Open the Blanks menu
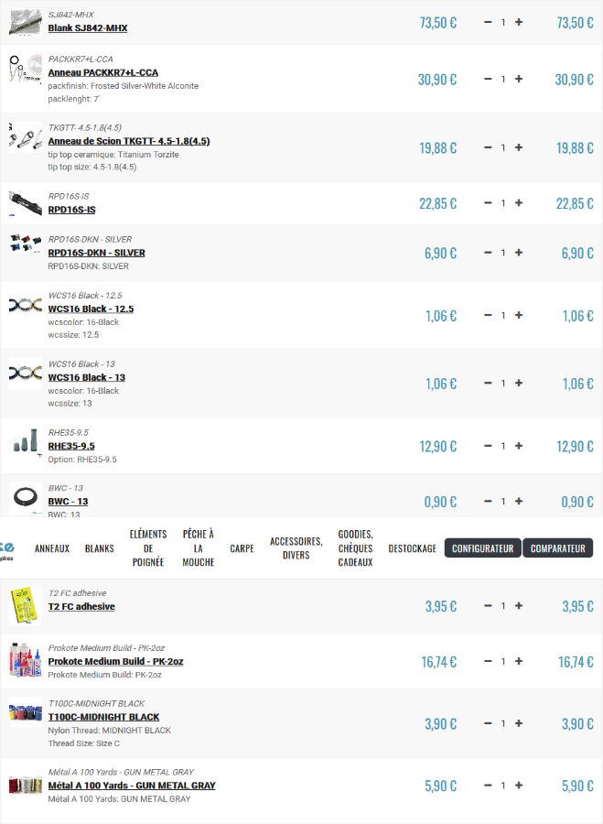This screenshot has height=824, width=603. [x=99, y=548]
